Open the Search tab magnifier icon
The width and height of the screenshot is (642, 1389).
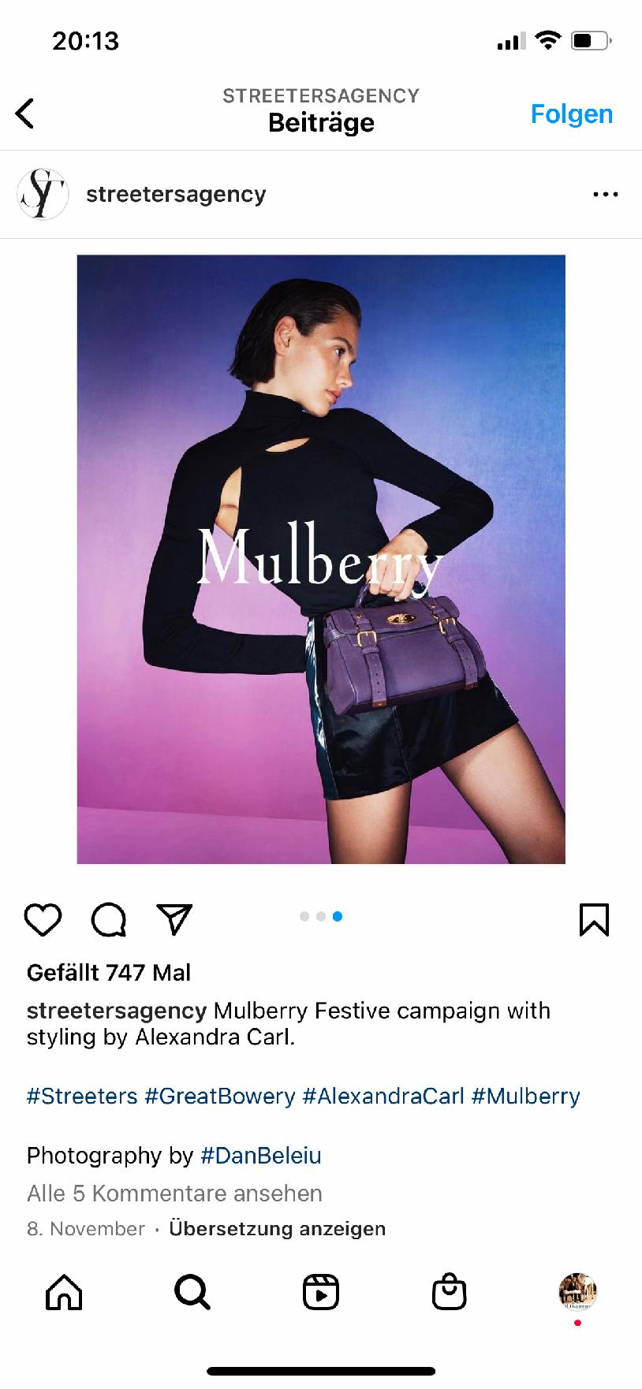(192, 1292)
